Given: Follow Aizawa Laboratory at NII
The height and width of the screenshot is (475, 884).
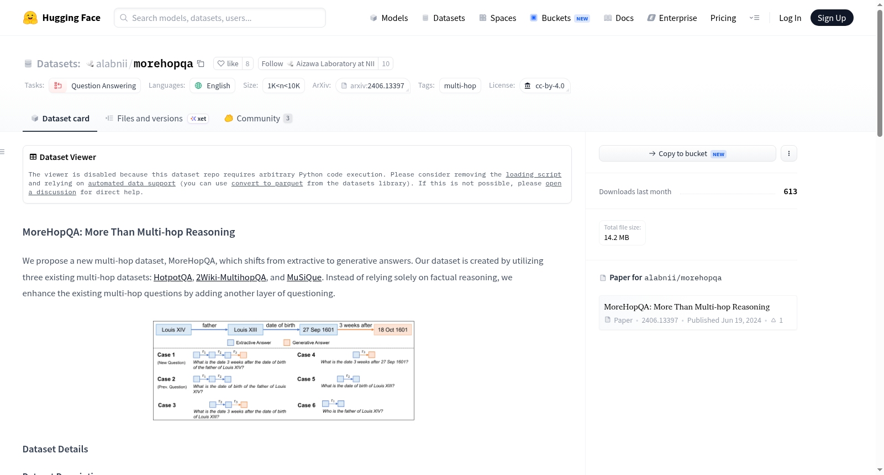Looking at the screenshot, I should (318, 63).
